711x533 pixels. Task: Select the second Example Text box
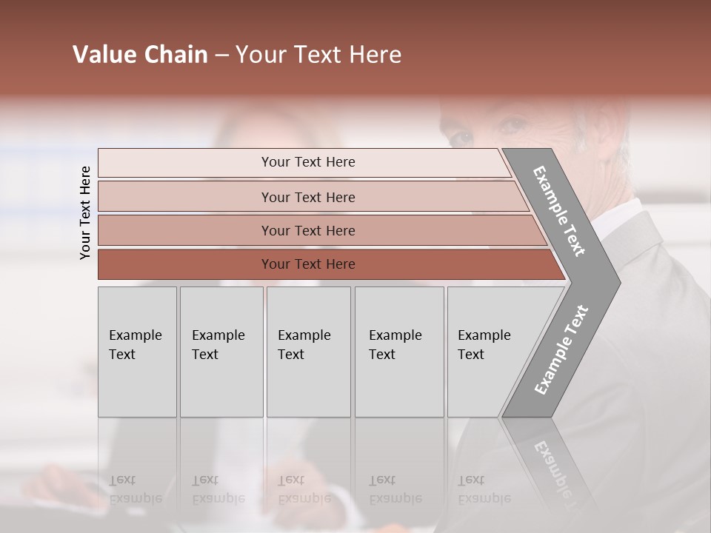221,352
